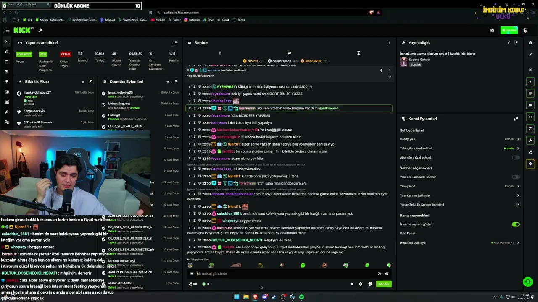Open the trophy icon in left sidebar
Screen dimensions: 538x302
point(7,82)
